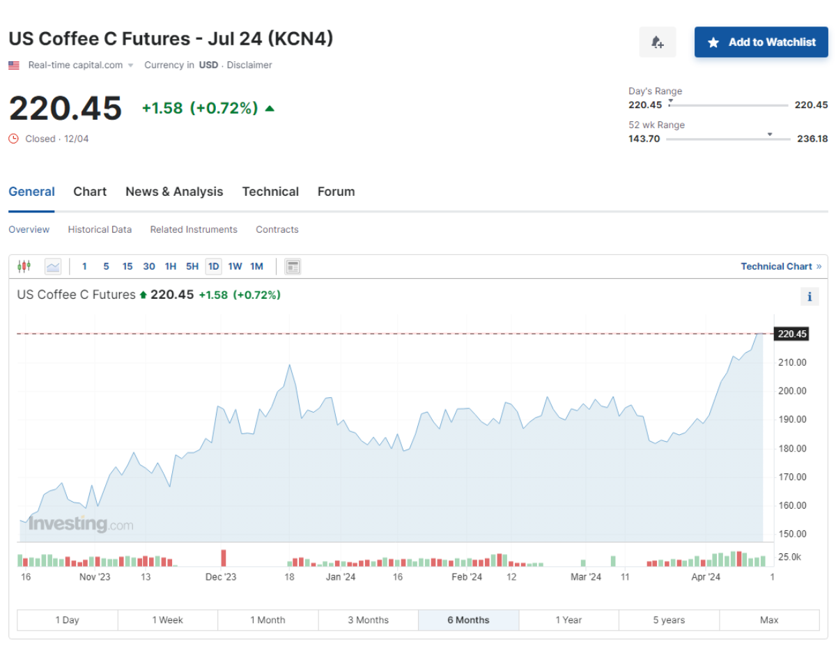Switch to the News & Analysis tab
The image size is (836, 669).
click(174, 192)
